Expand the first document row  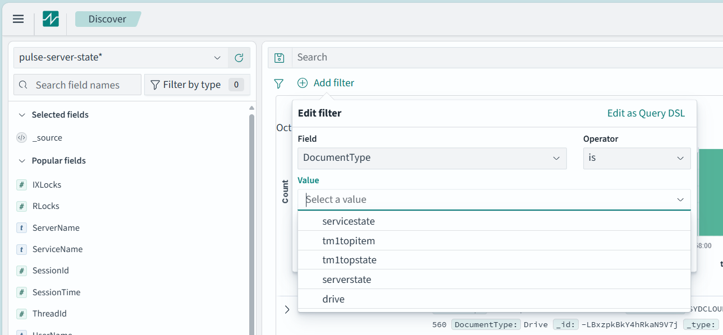pos(287,309)
